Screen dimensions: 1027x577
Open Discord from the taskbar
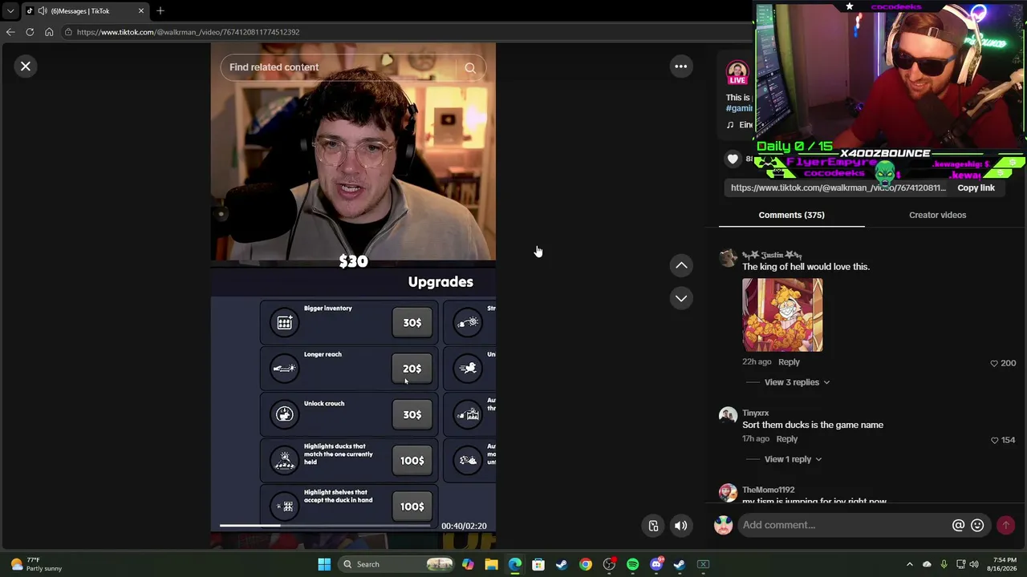(656, 564)
